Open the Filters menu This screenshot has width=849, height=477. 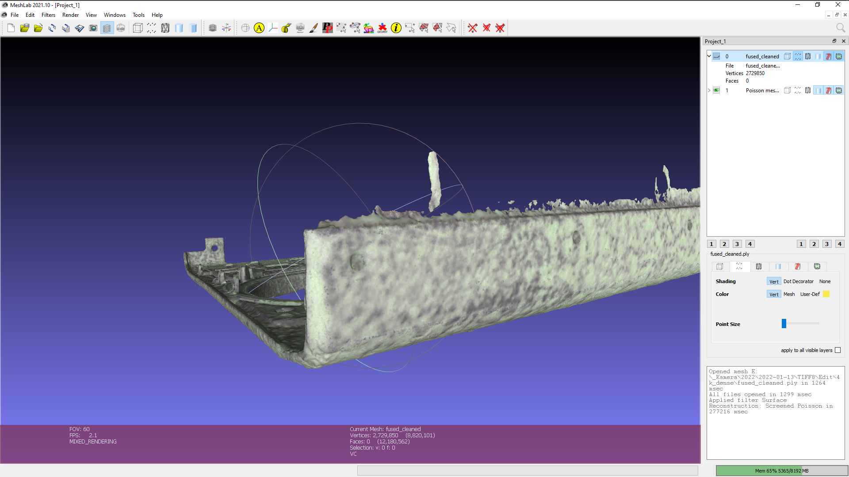[48, 15]
